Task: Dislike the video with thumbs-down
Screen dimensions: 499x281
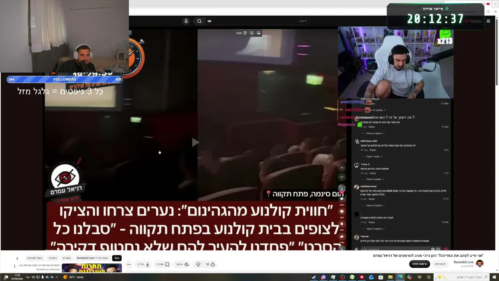Action: (x=198, y=264)
